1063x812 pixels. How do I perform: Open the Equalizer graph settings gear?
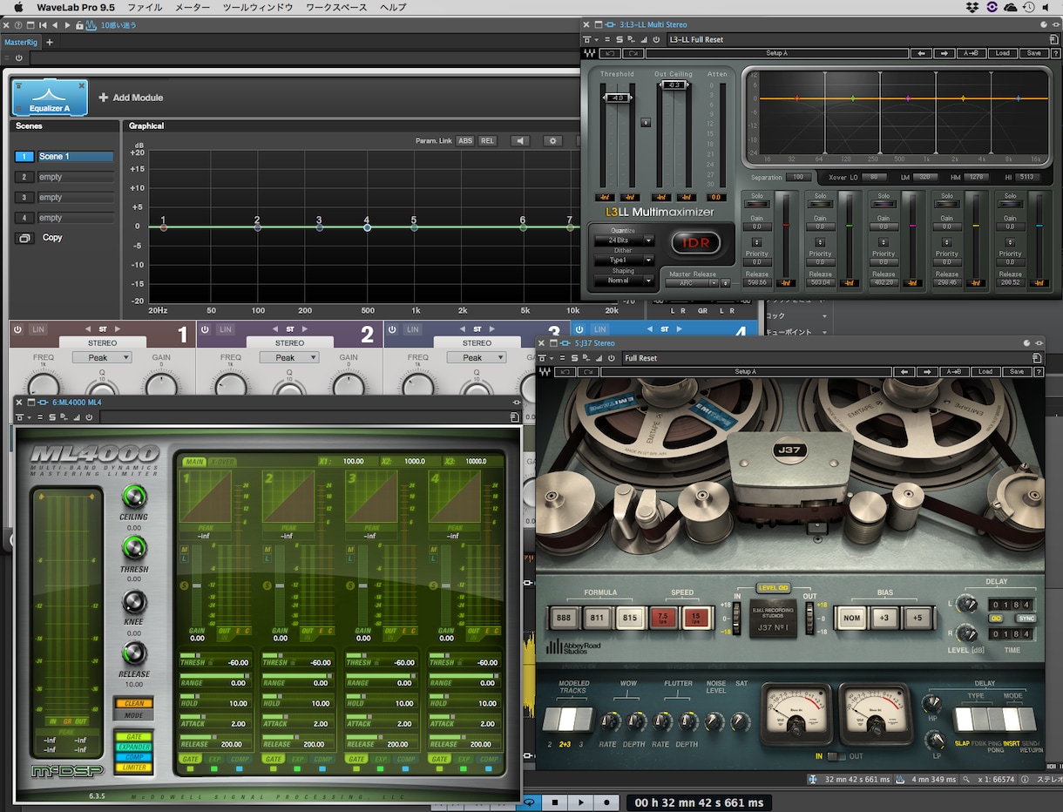pyautogui.click(x=552, y=140)
